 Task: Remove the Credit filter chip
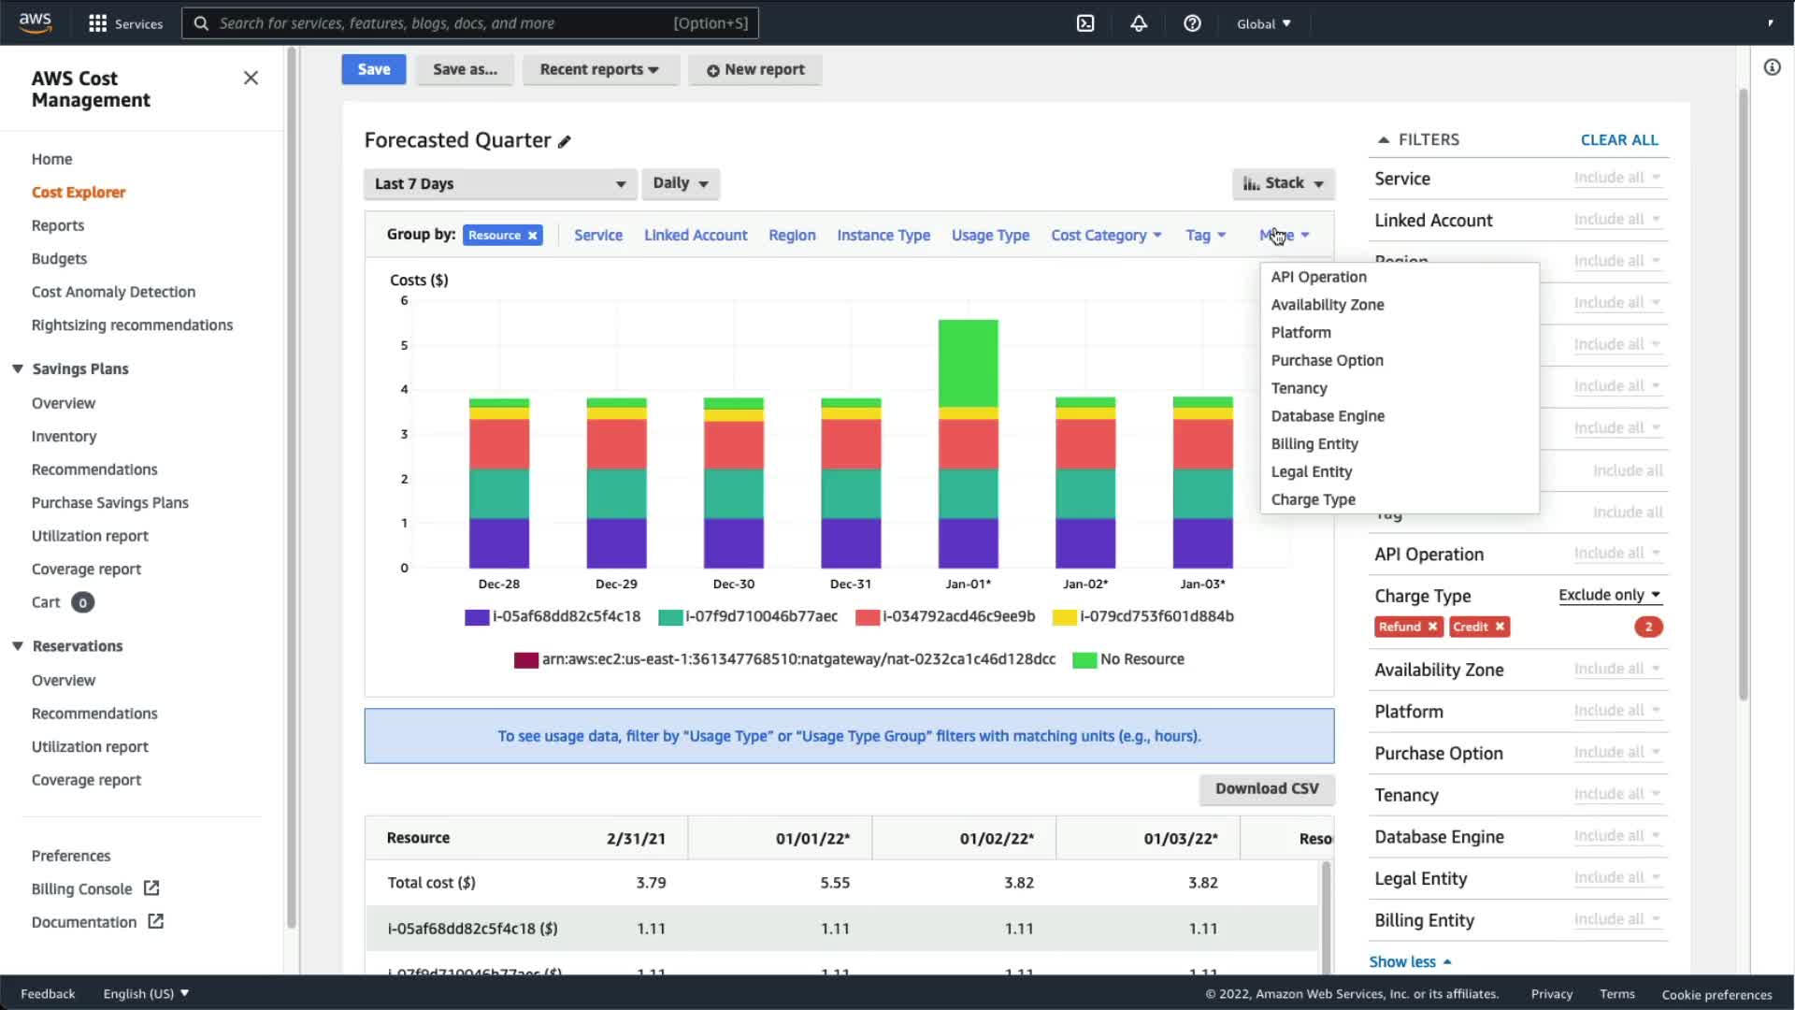[x=1500, y=627]
